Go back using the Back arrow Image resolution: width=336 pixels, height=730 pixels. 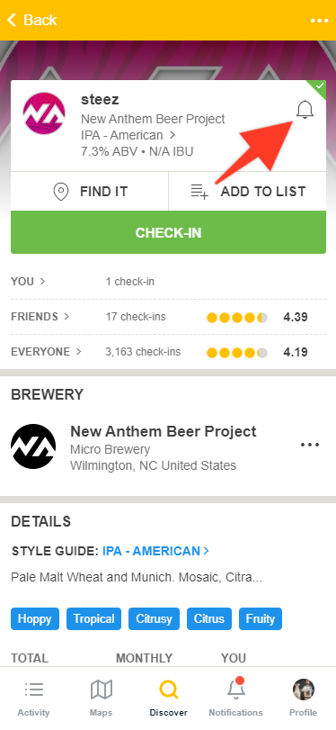tap(31, 20)
